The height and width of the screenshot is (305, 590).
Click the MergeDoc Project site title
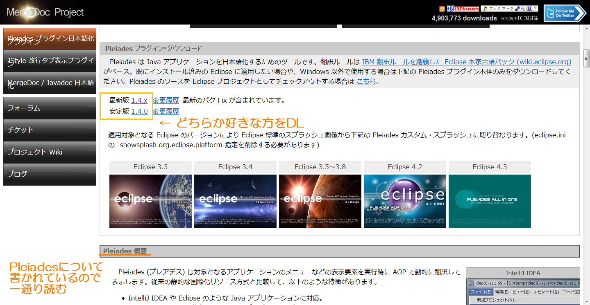[45, 12]
